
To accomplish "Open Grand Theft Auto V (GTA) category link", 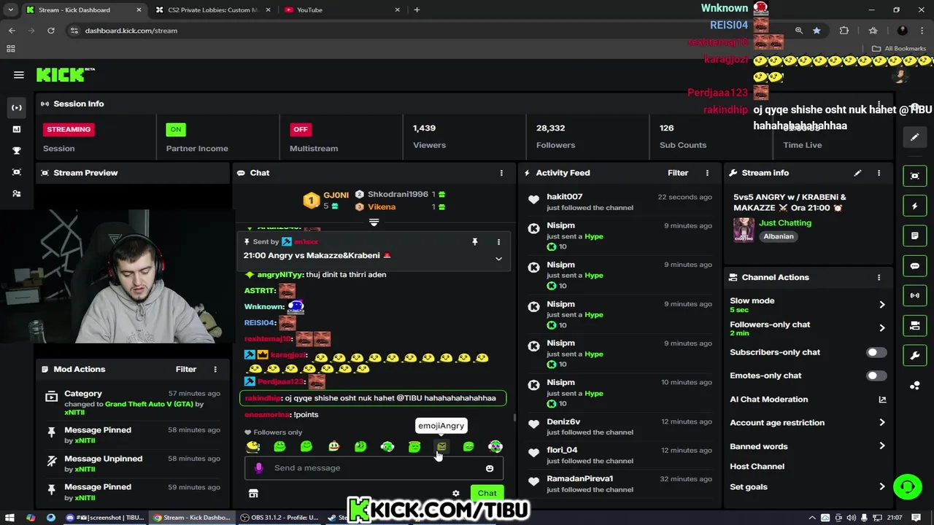I will [x=149, y=404].
